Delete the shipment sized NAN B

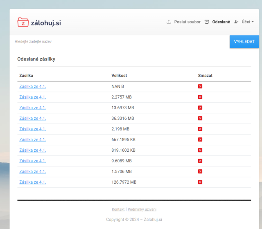[x=200, y=86]
